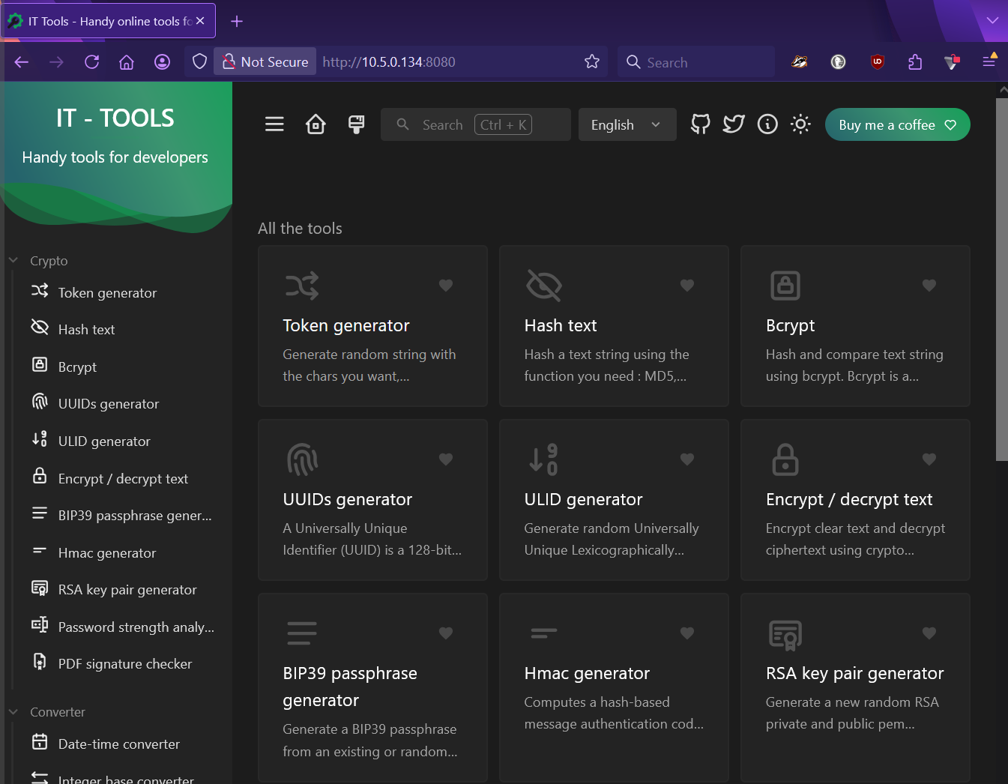Open RSA key pair generator sidebar item

point(127,590)
